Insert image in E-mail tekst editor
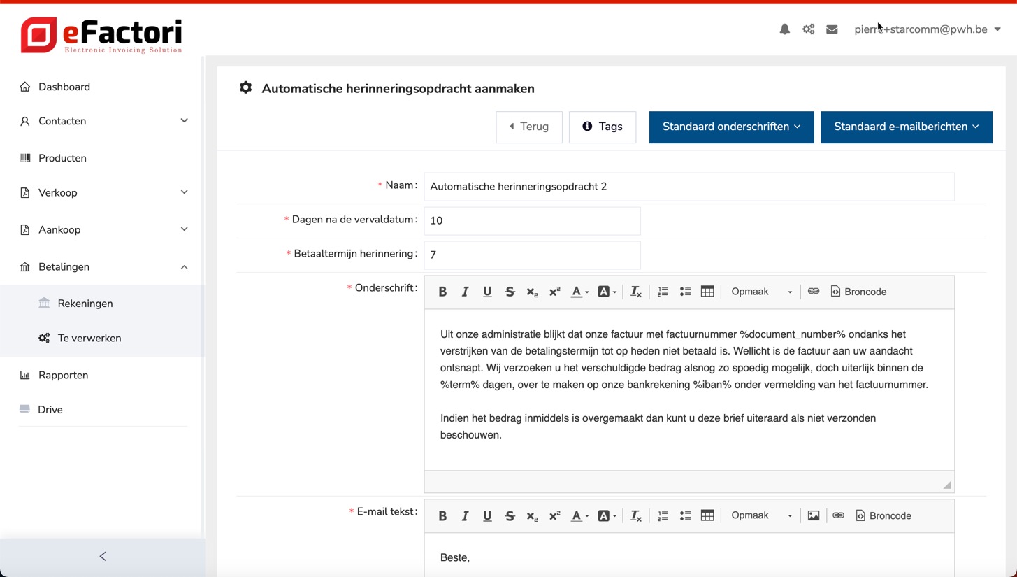Screen dimensions: 1017x577 (814, 515)
